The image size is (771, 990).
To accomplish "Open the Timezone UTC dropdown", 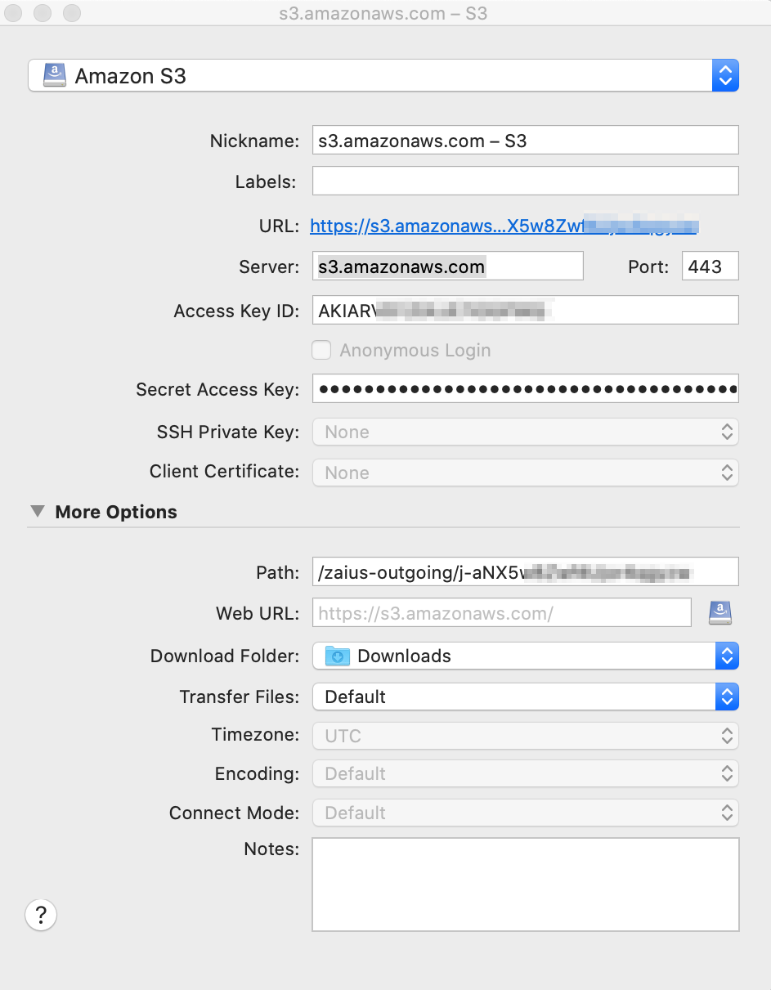I will pyautogui.click(x=525, y=735).
